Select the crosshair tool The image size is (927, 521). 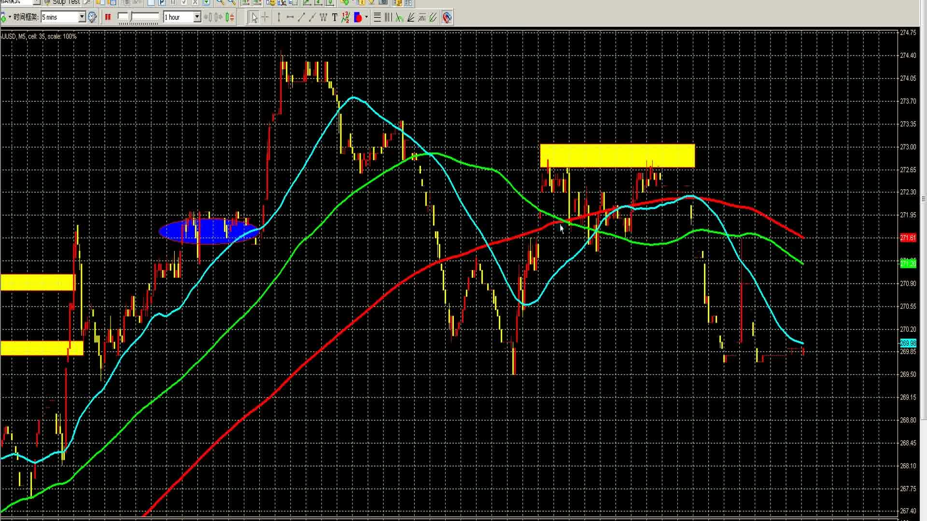(265, 18)
